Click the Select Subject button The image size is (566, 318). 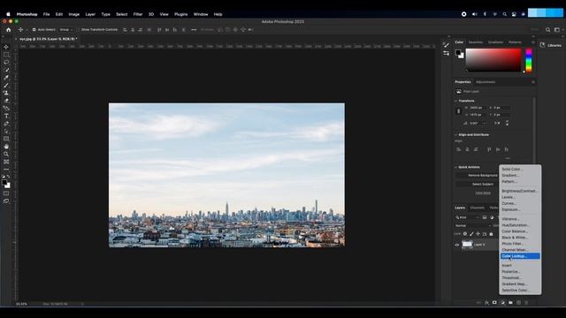click(483, 185)
